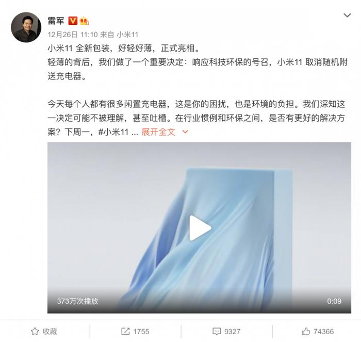Expand full post via 展开全文

tap(158, 132)
